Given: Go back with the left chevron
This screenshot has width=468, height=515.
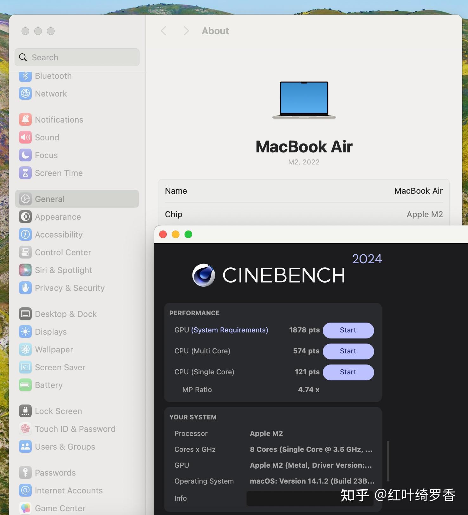Looking at the screenshot, I should [164, 31].
